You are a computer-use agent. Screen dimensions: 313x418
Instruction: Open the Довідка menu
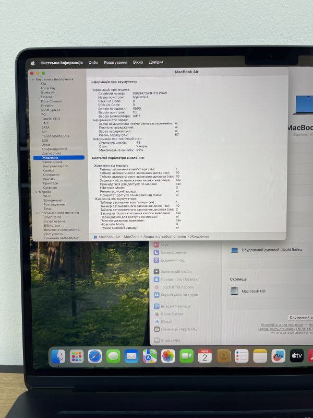click(156, 62)
